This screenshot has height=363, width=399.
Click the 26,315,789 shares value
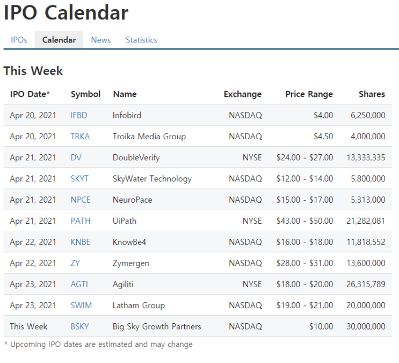(366, 284)
